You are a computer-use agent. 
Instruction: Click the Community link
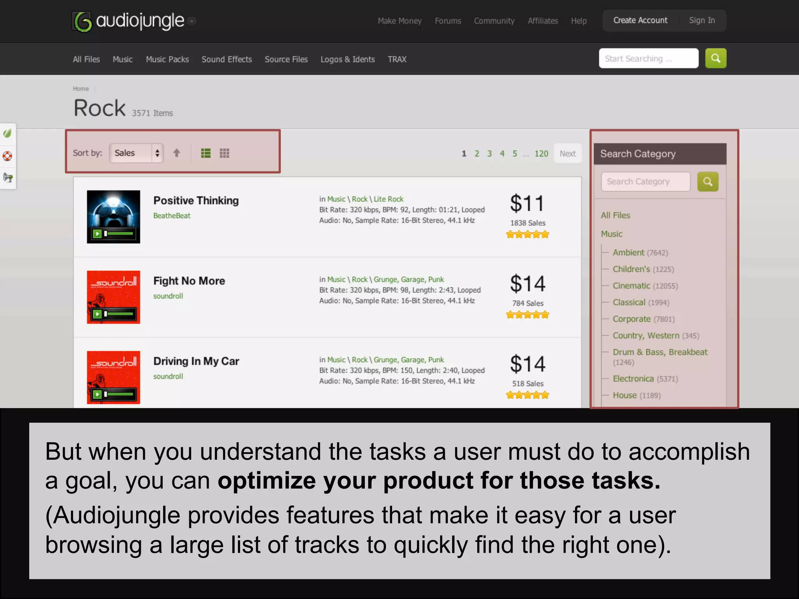click(494, 21)
